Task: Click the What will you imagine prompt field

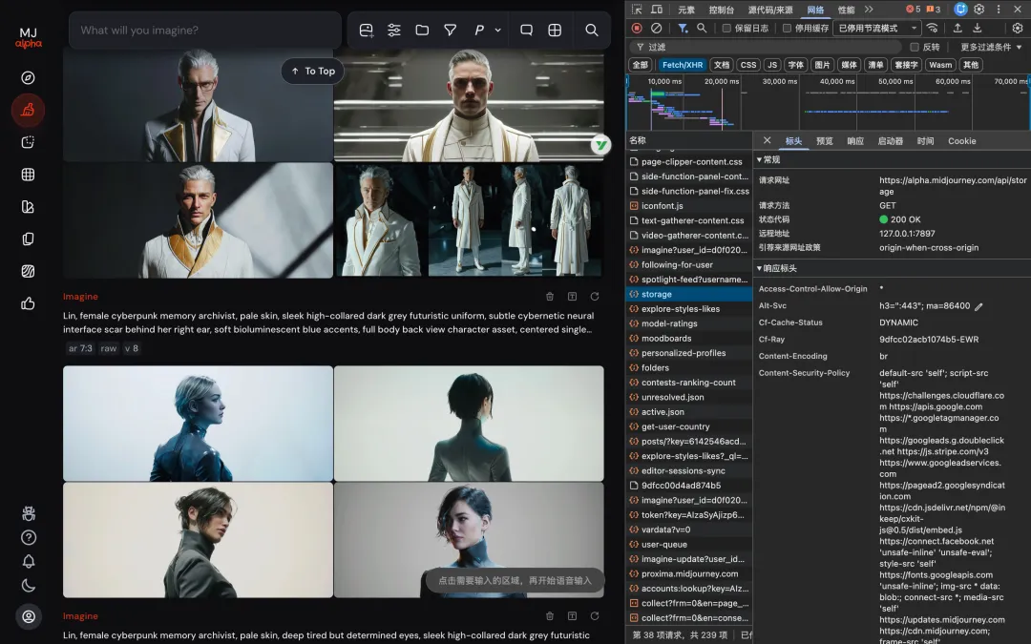Action: 205,31
